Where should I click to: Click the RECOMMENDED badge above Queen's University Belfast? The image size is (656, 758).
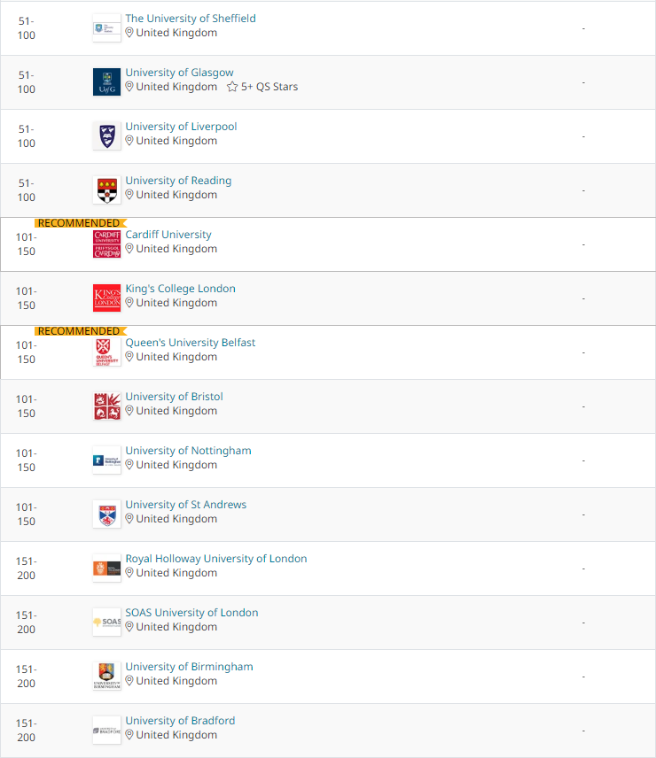81,331
